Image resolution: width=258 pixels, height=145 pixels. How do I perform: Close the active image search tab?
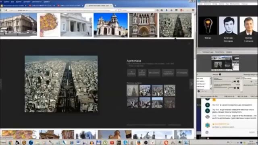[111, 6]
